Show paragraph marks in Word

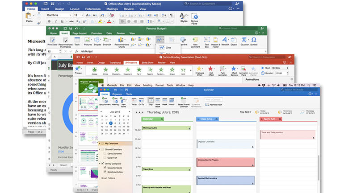171,15
